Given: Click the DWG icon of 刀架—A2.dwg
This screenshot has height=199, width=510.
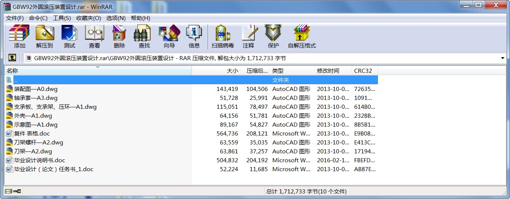Looking at the screenshot, I should tap(10, 151).
